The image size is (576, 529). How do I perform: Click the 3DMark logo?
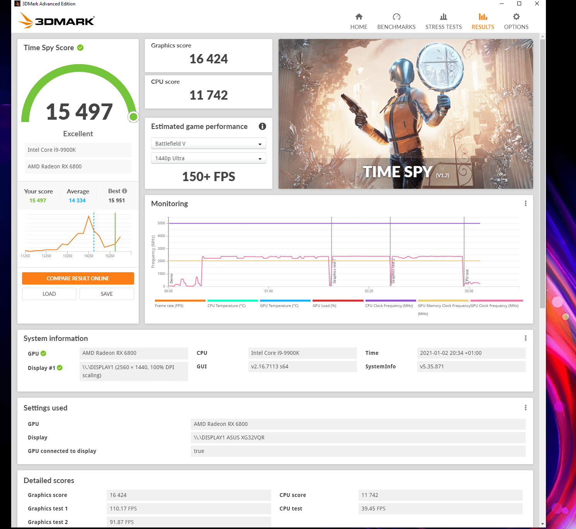[57, 20]
